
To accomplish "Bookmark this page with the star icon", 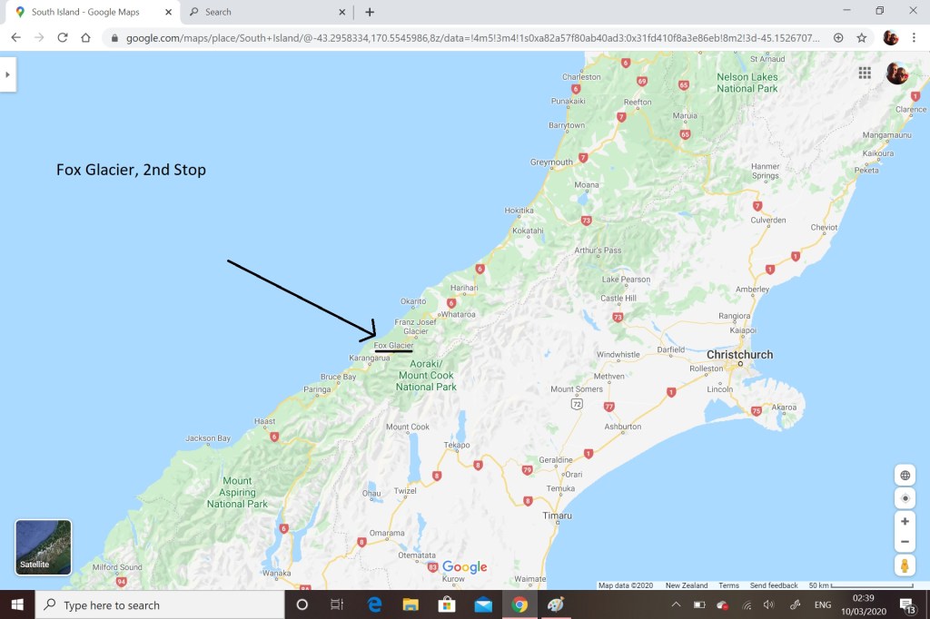I will [861, 38].
